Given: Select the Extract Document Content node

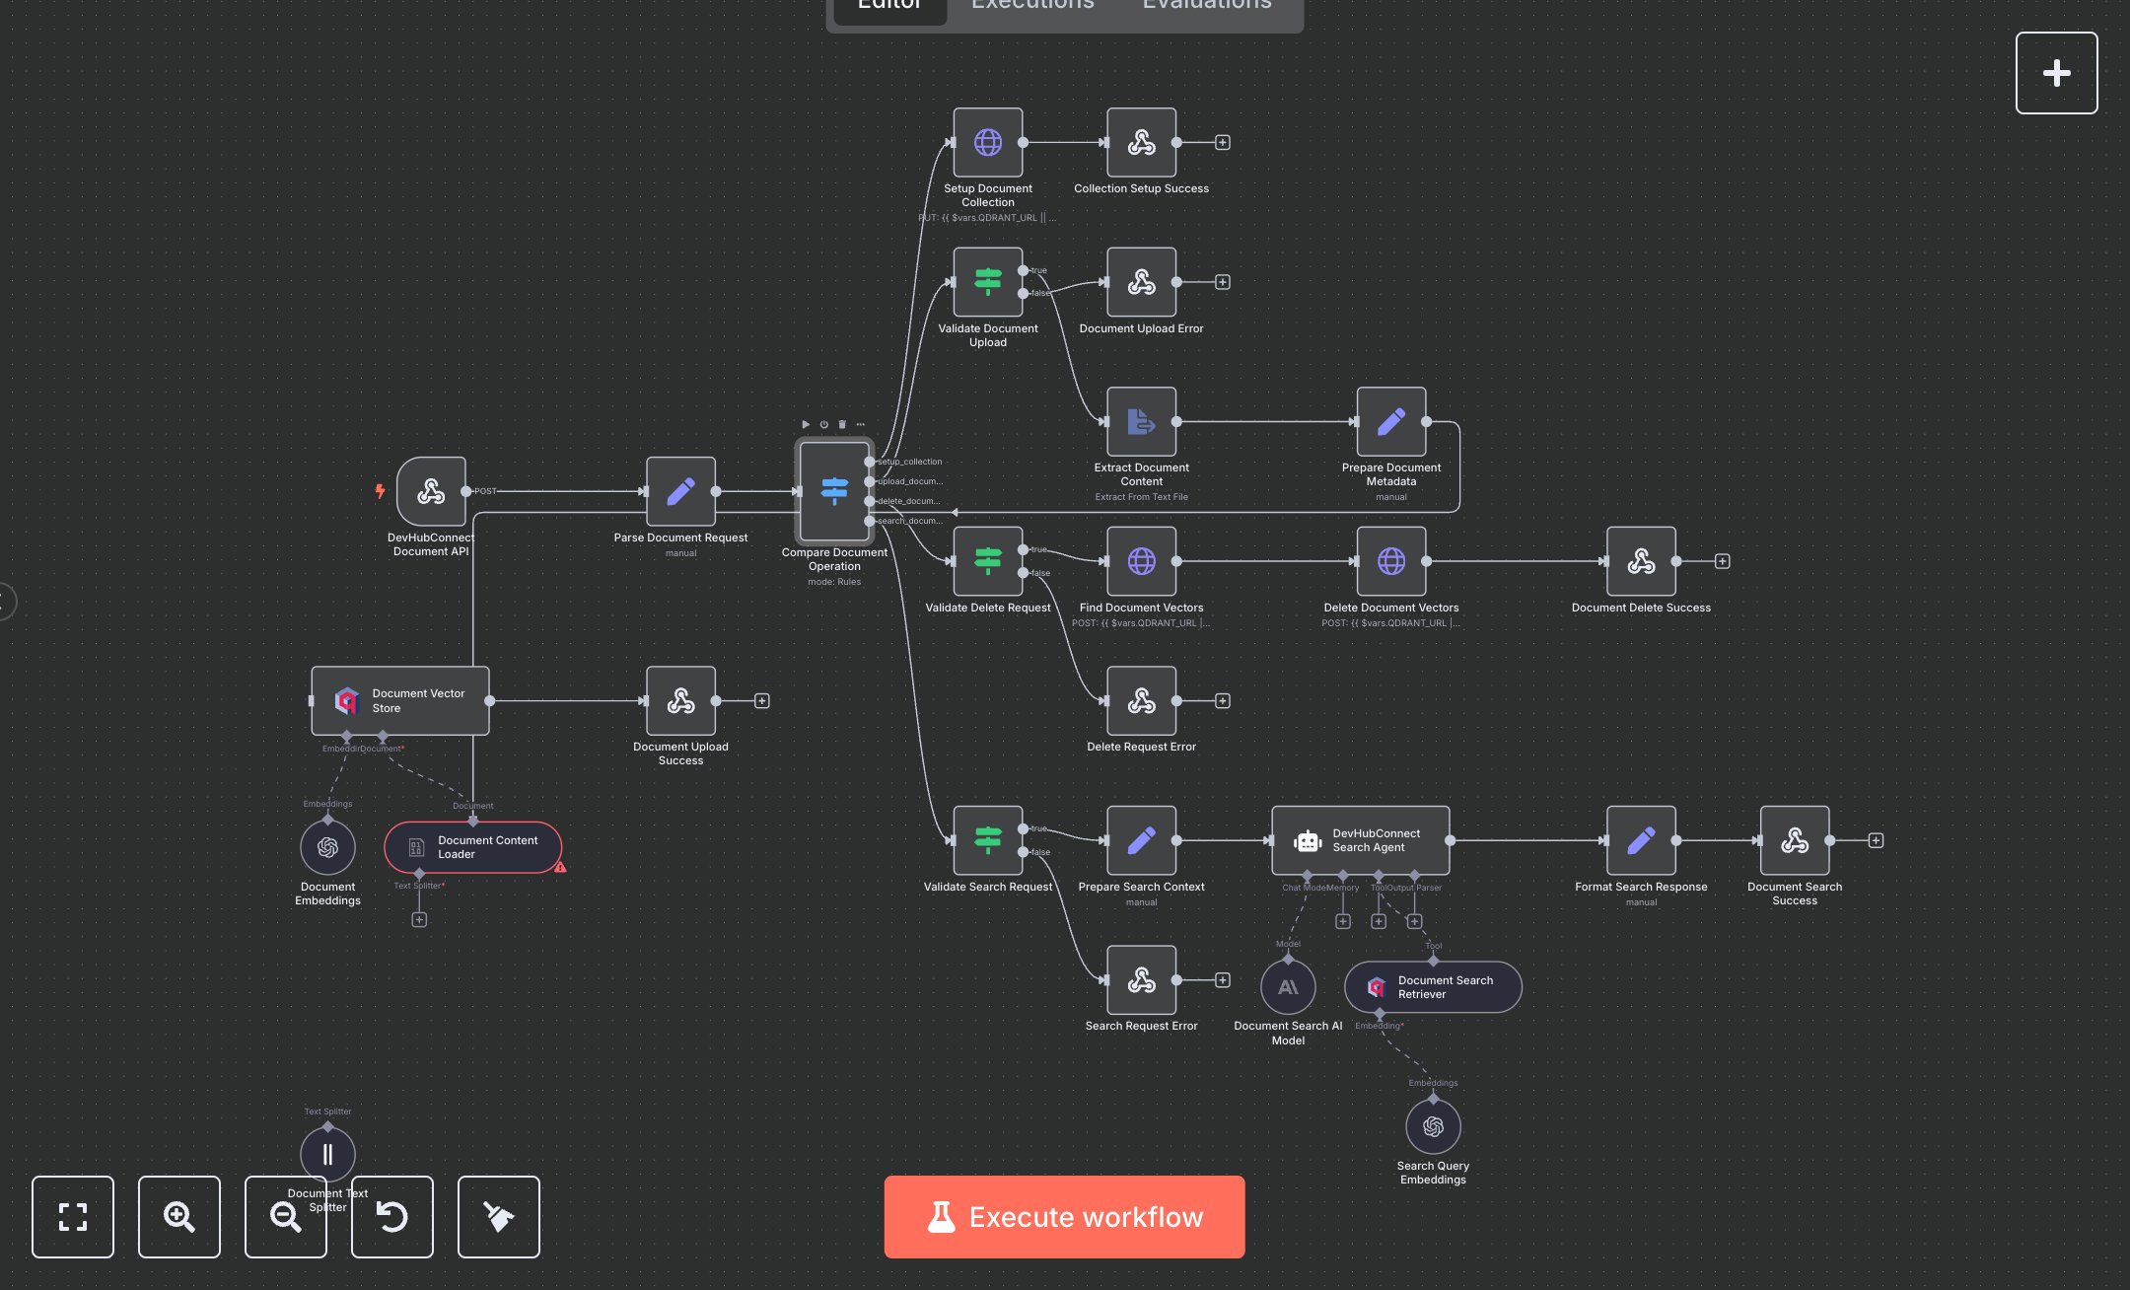Looking at the screenshot, I should click(1141, 422).
